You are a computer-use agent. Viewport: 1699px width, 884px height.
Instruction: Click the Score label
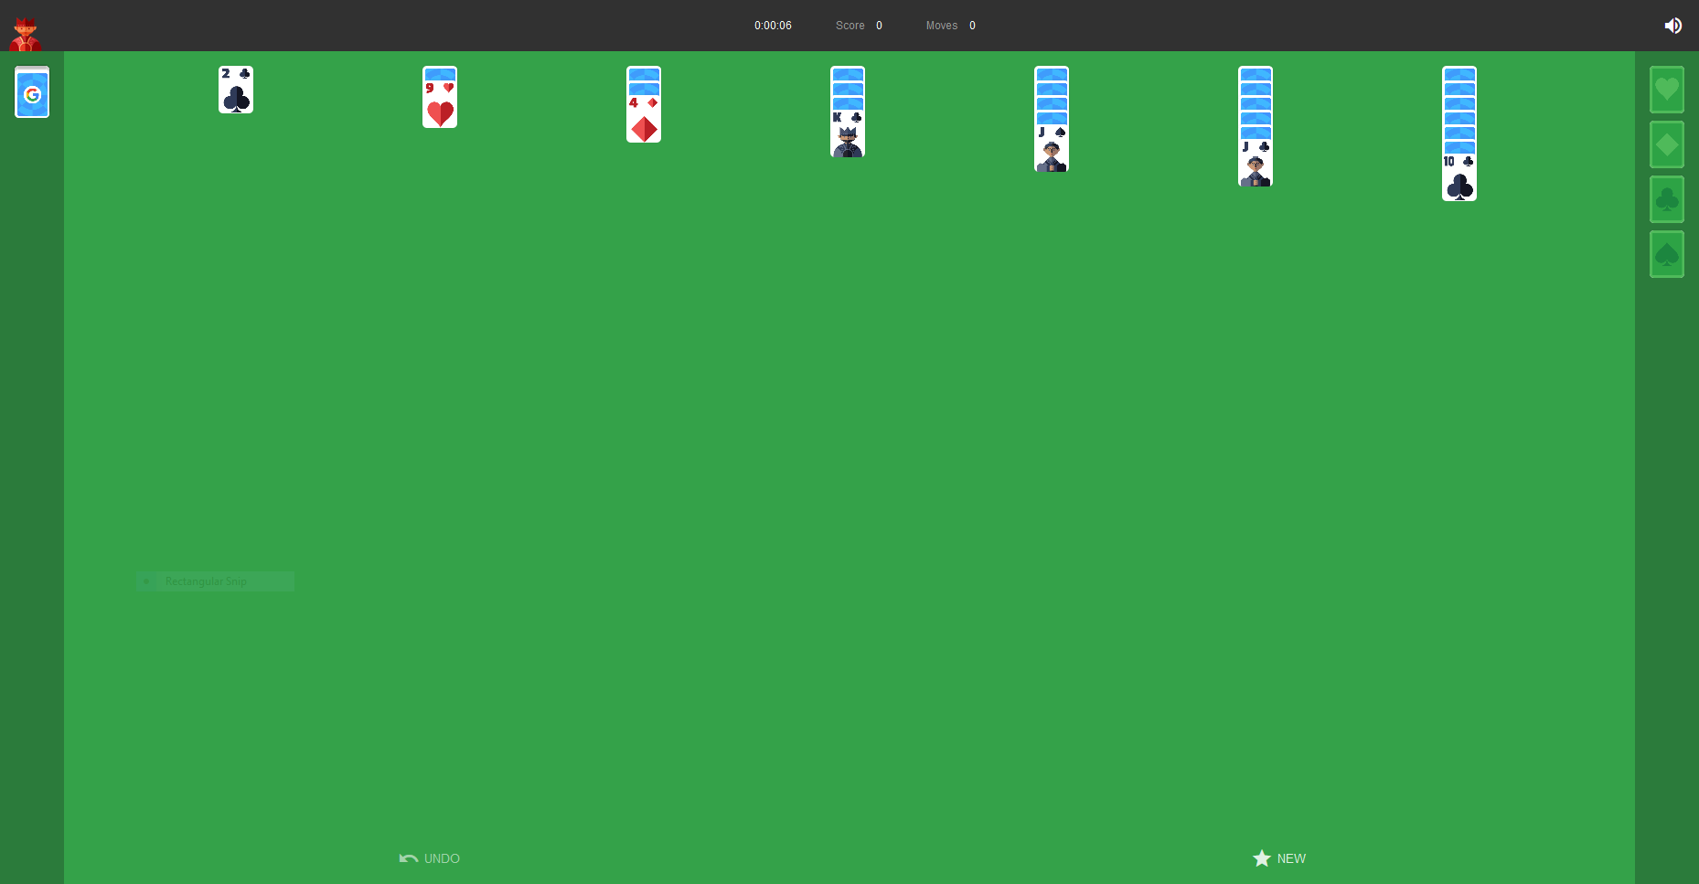850,26
